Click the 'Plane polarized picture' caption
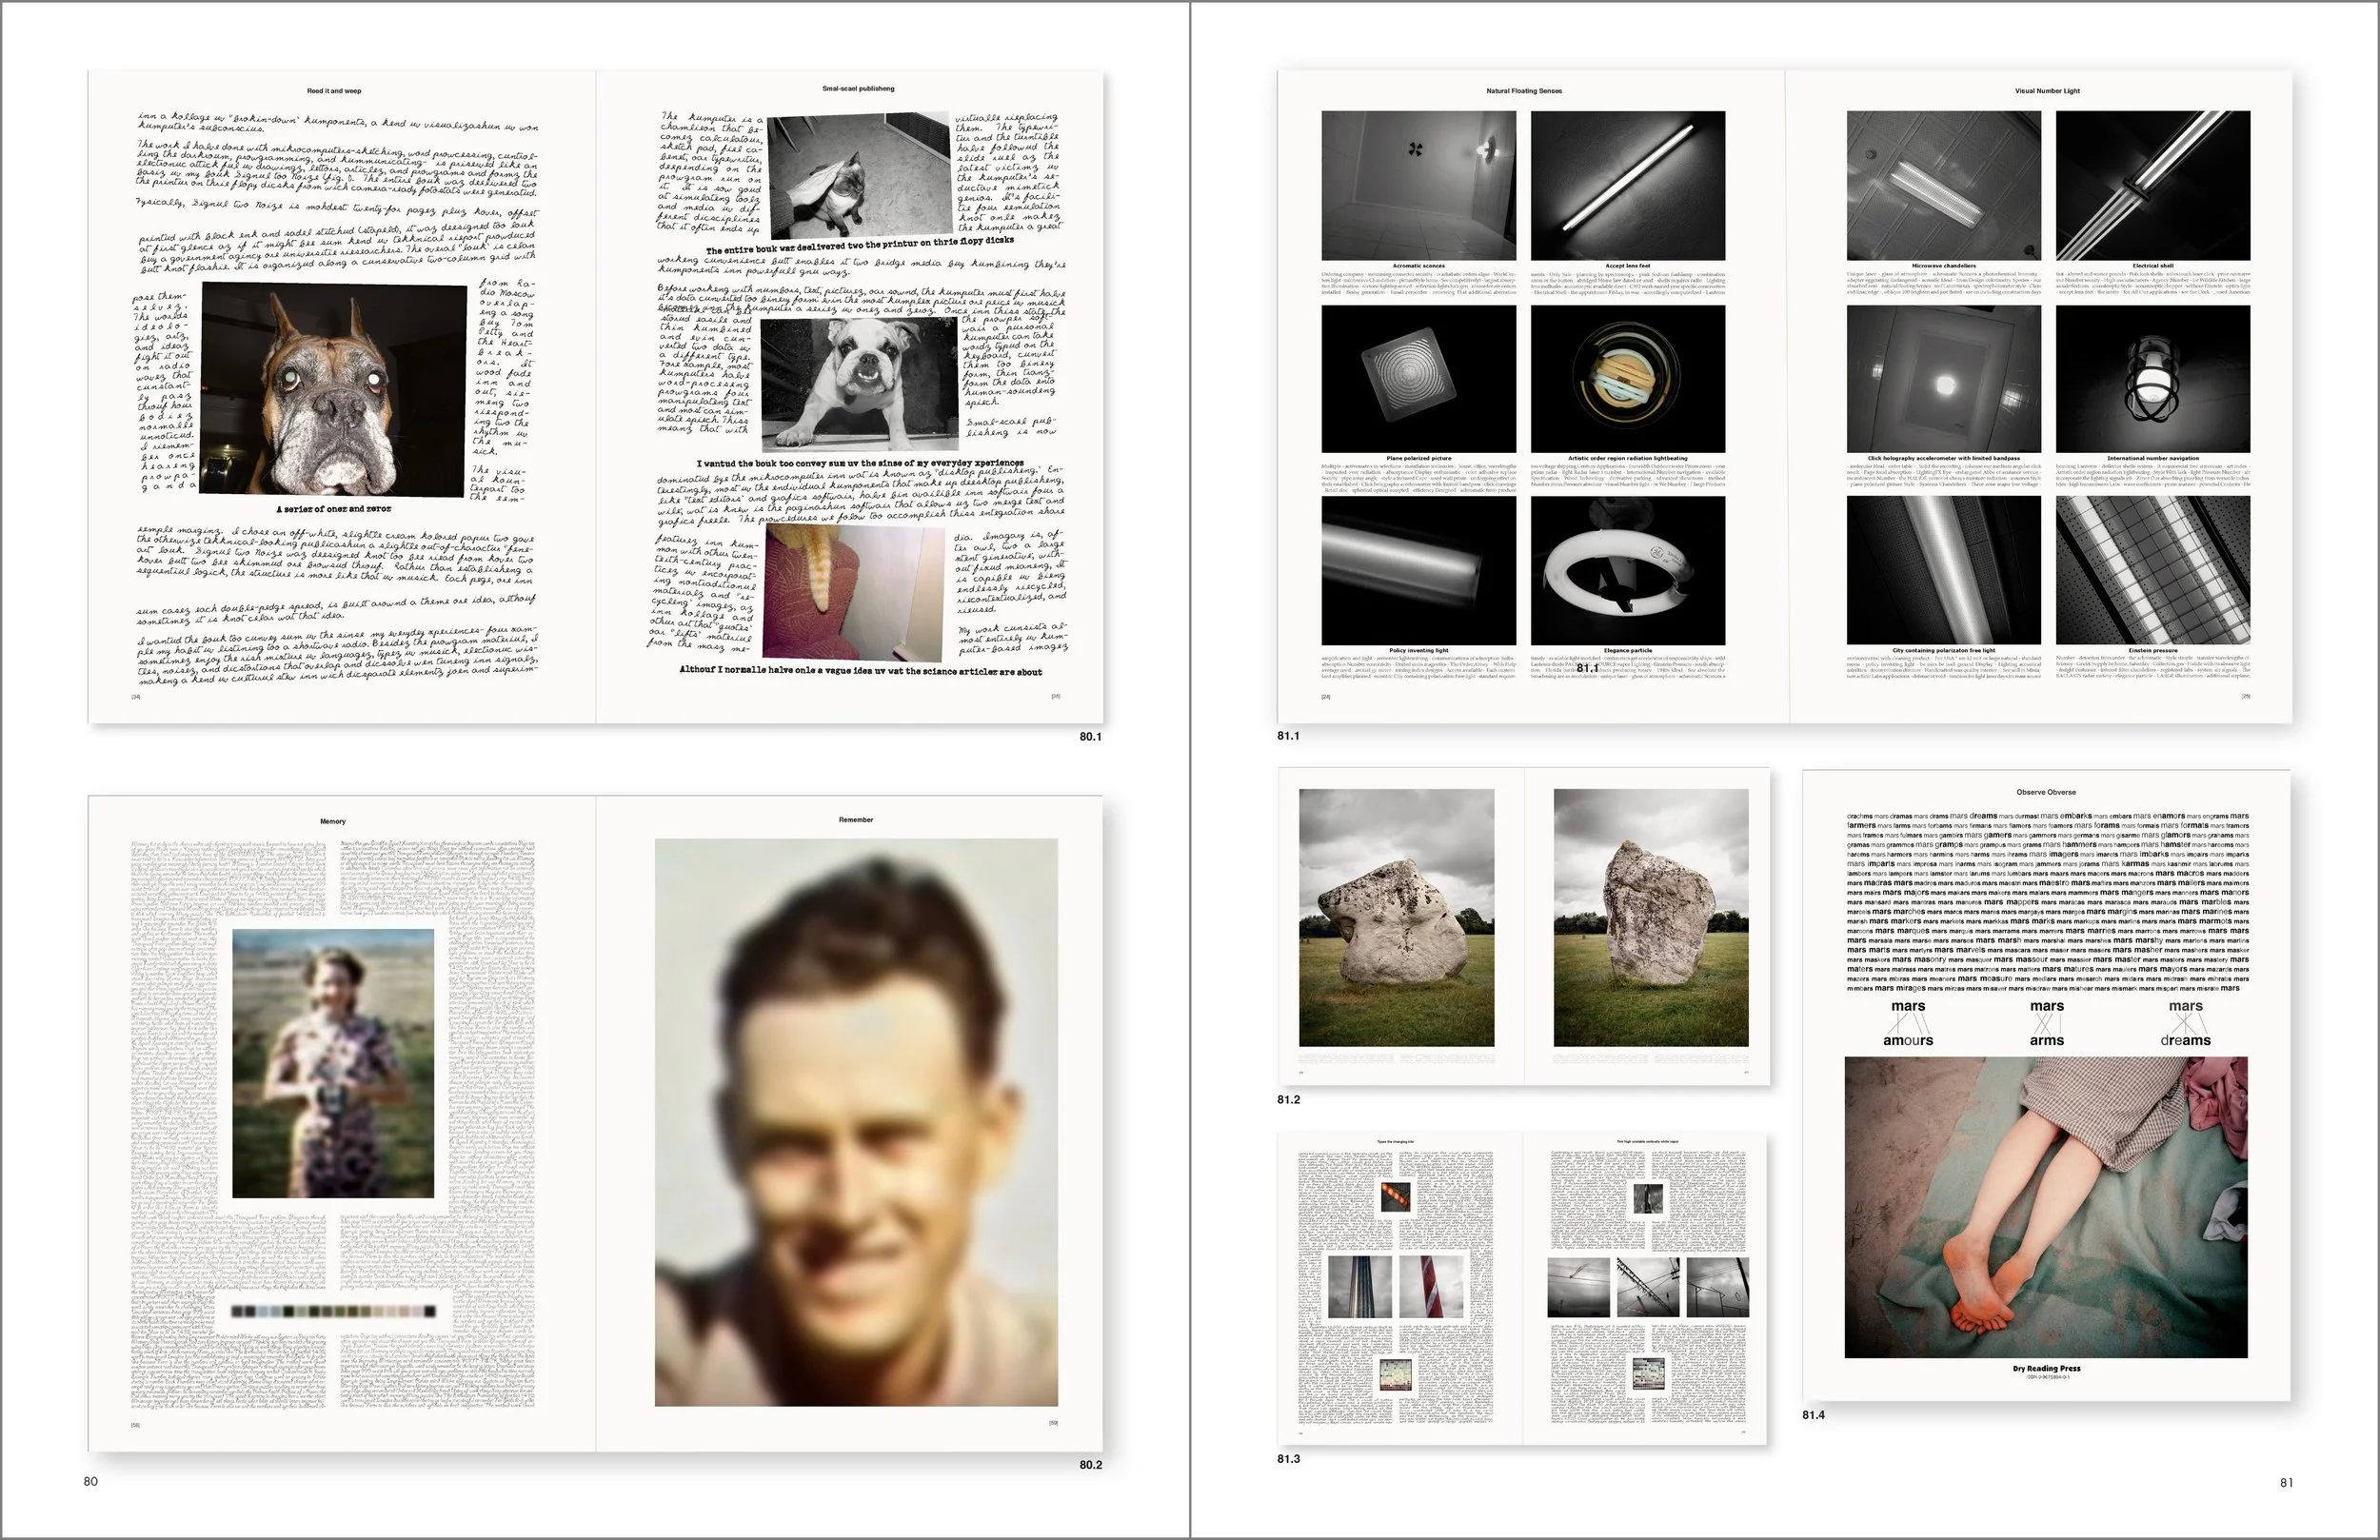 pos(1418,458)
